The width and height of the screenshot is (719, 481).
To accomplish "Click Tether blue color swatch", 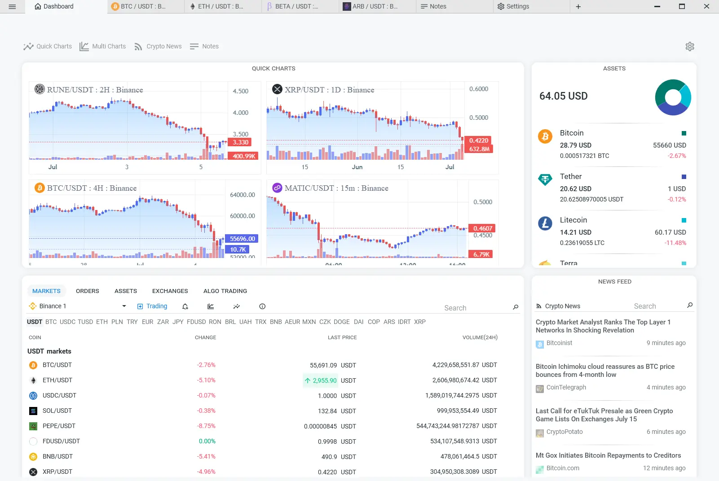I will point(684,177).
